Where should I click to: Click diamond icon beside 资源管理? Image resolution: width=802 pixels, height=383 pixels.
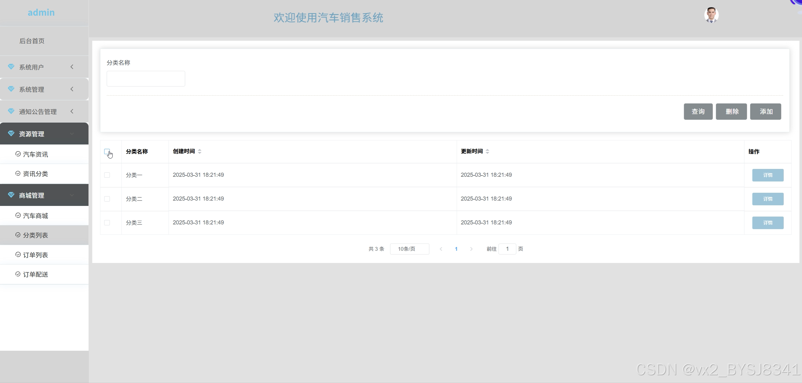11,134
